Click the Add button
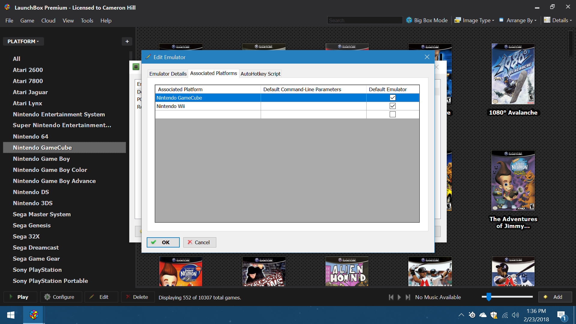 555,297
